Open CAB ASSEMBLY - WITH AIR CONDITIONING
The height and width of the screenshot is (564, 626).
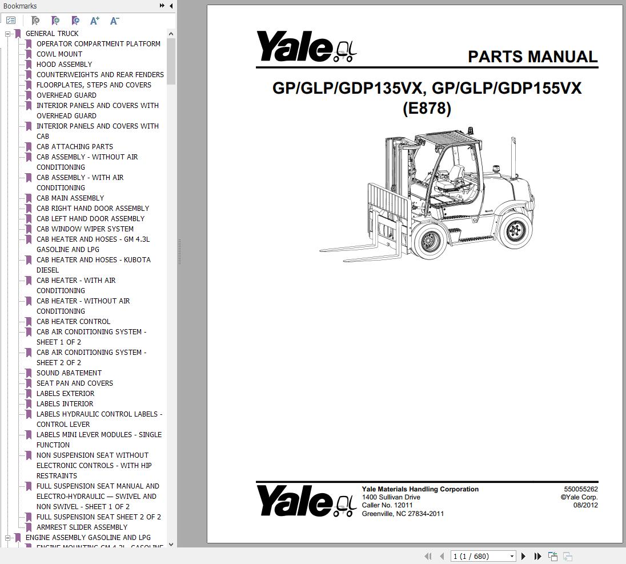click(x=80, y=182)
